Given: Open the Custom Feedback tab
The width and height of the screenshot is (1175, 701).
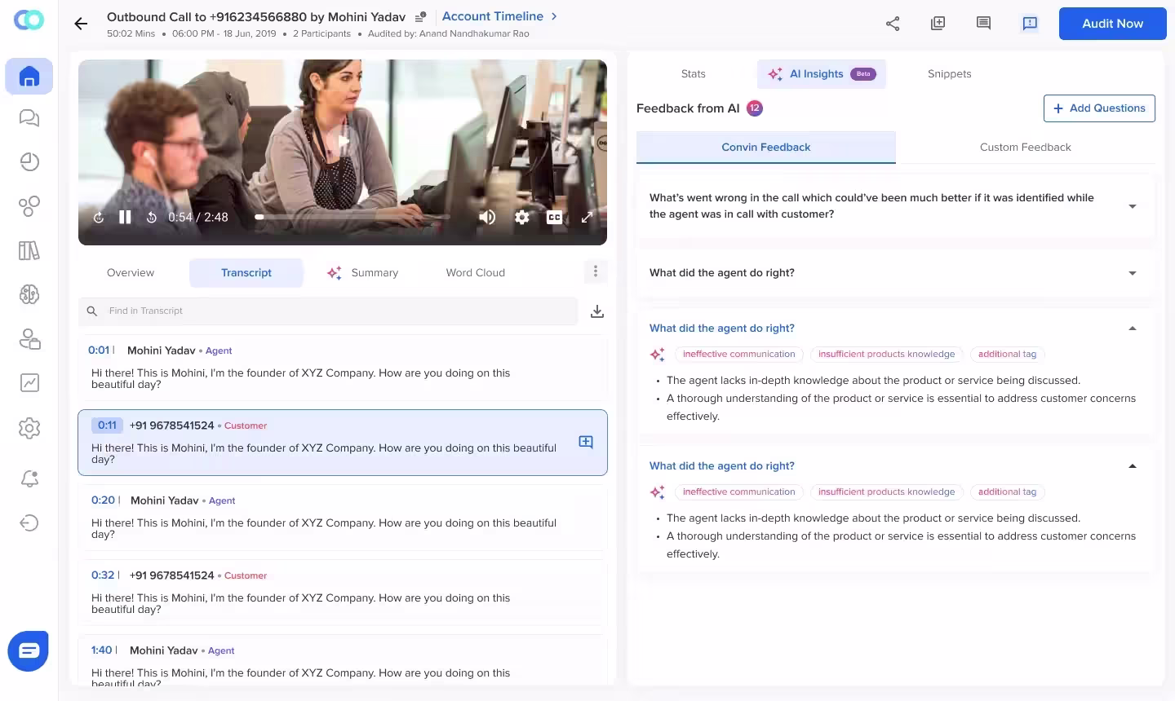Looking at the screenshot, I should click(x=1026, y=147).
